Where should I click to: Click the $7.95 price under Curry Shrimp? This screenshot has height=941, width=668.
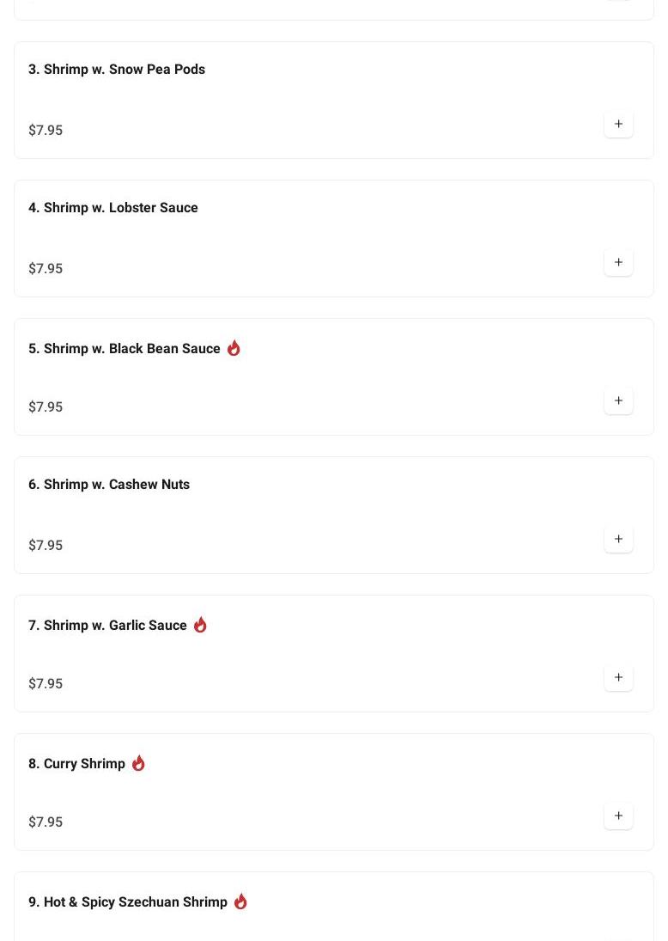click(46, 822)
